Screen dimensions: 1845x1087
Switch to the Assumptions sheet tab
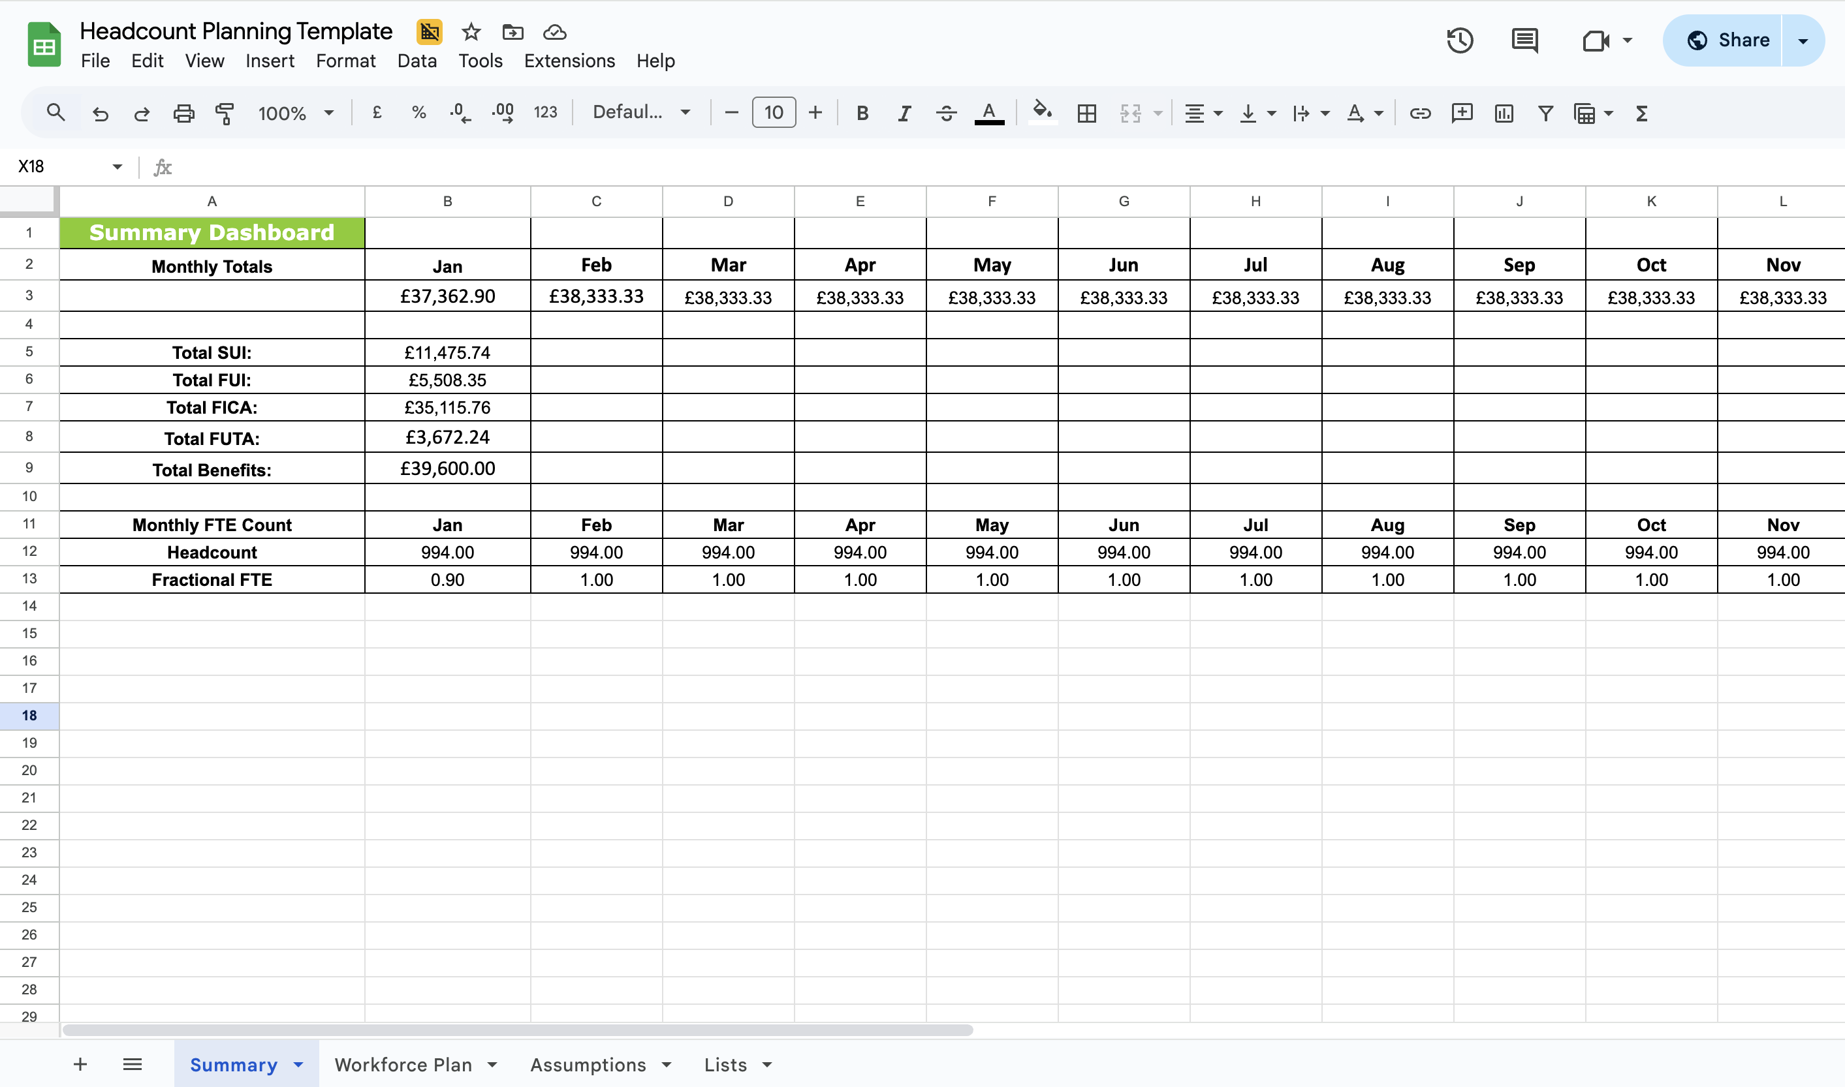(x=589, y=1064)
